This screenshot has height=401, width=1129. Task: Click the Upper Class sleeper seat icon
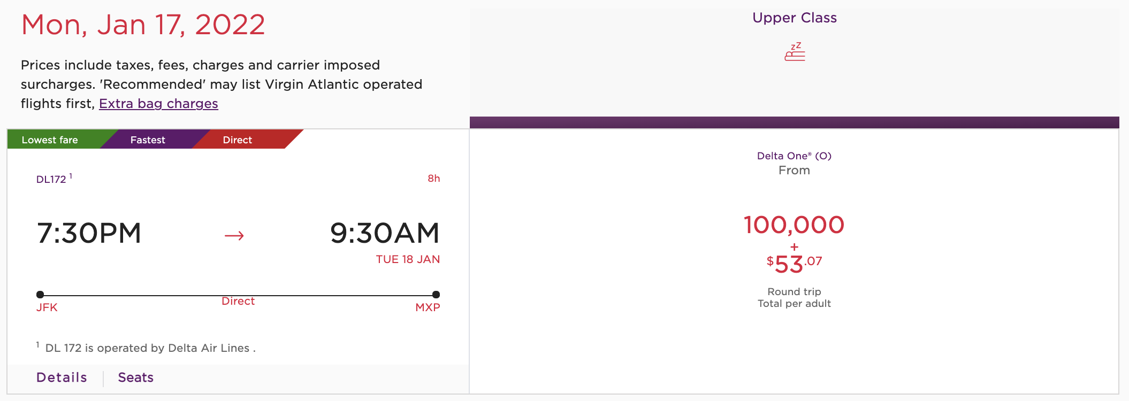pyautogui.click(x=794, y=52)
